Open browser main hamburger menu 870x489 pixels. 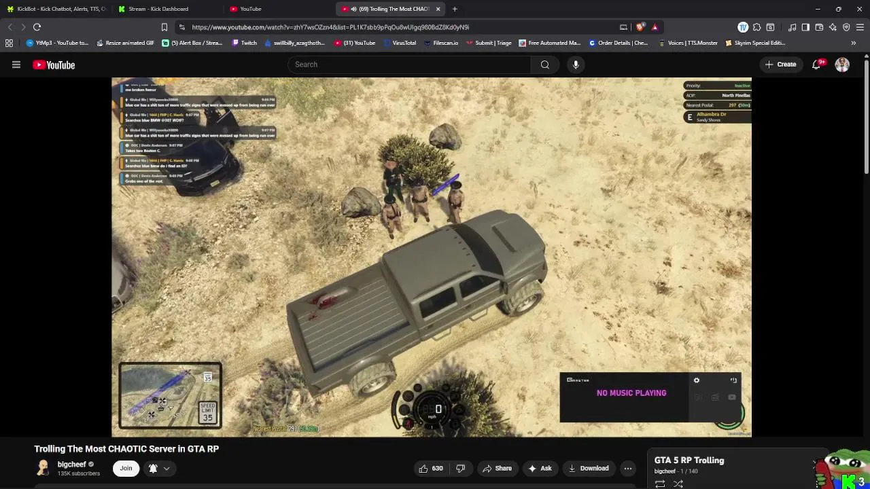860,27
